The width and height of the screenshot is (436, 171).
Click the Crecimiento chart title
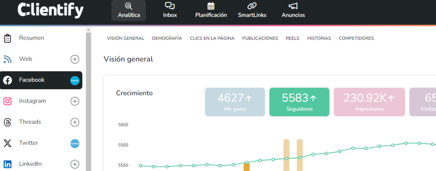pyautogui.click(x=134, y=93)
